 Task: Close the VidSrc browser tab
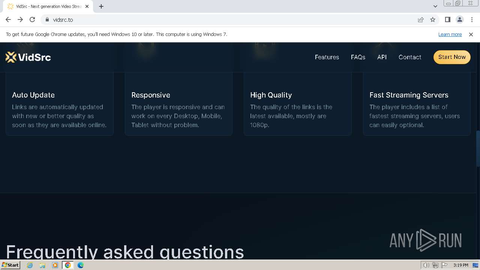pyautogui.click(x=87, y=6)
